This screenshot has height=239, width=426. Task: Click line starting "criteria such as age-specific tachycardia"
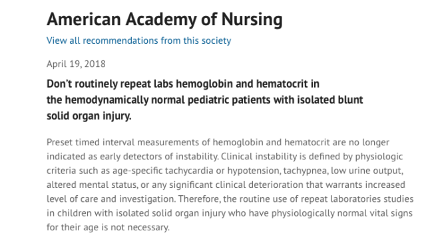225,171
